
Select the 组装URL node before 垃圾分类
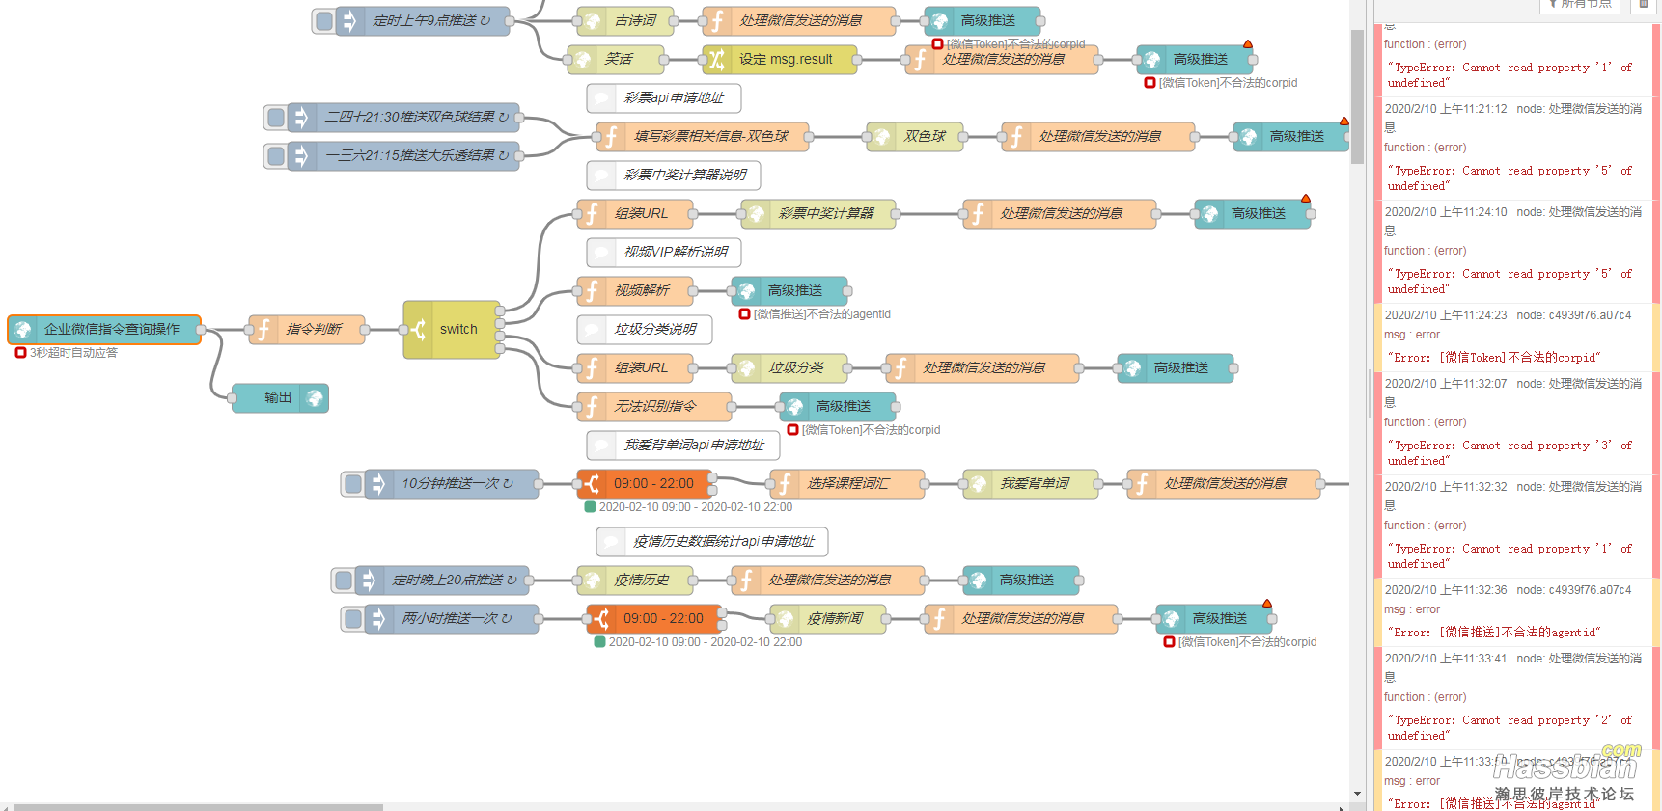[635, 367]
